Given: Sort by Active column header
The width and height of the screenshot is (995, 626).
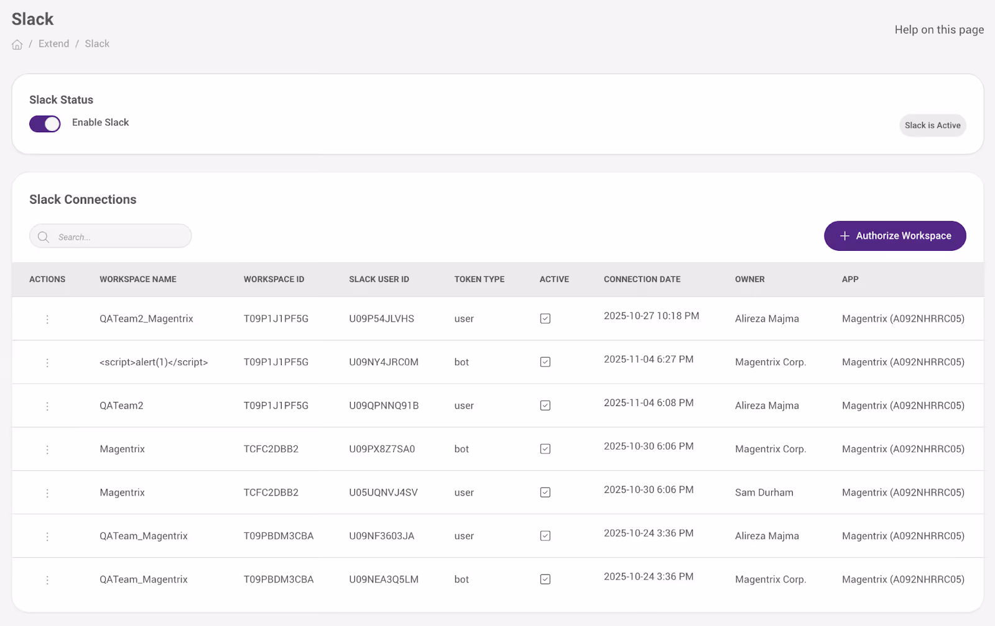Looking at the screenshot, I should pos(554,279).
